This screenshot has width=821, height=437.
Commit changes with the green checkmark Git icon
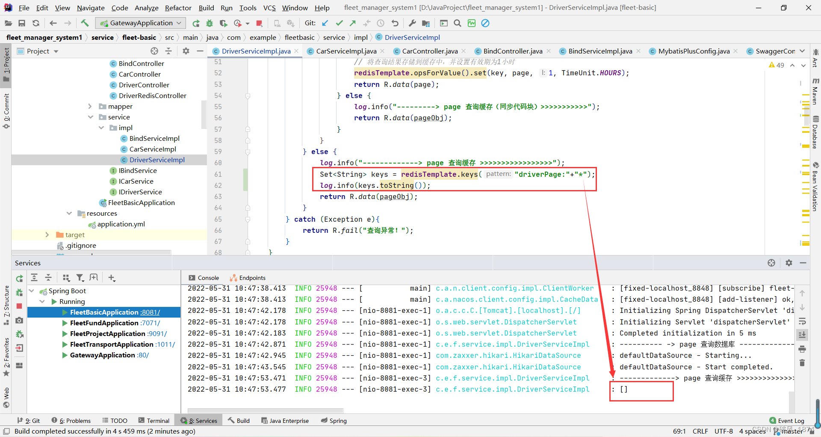339,23
